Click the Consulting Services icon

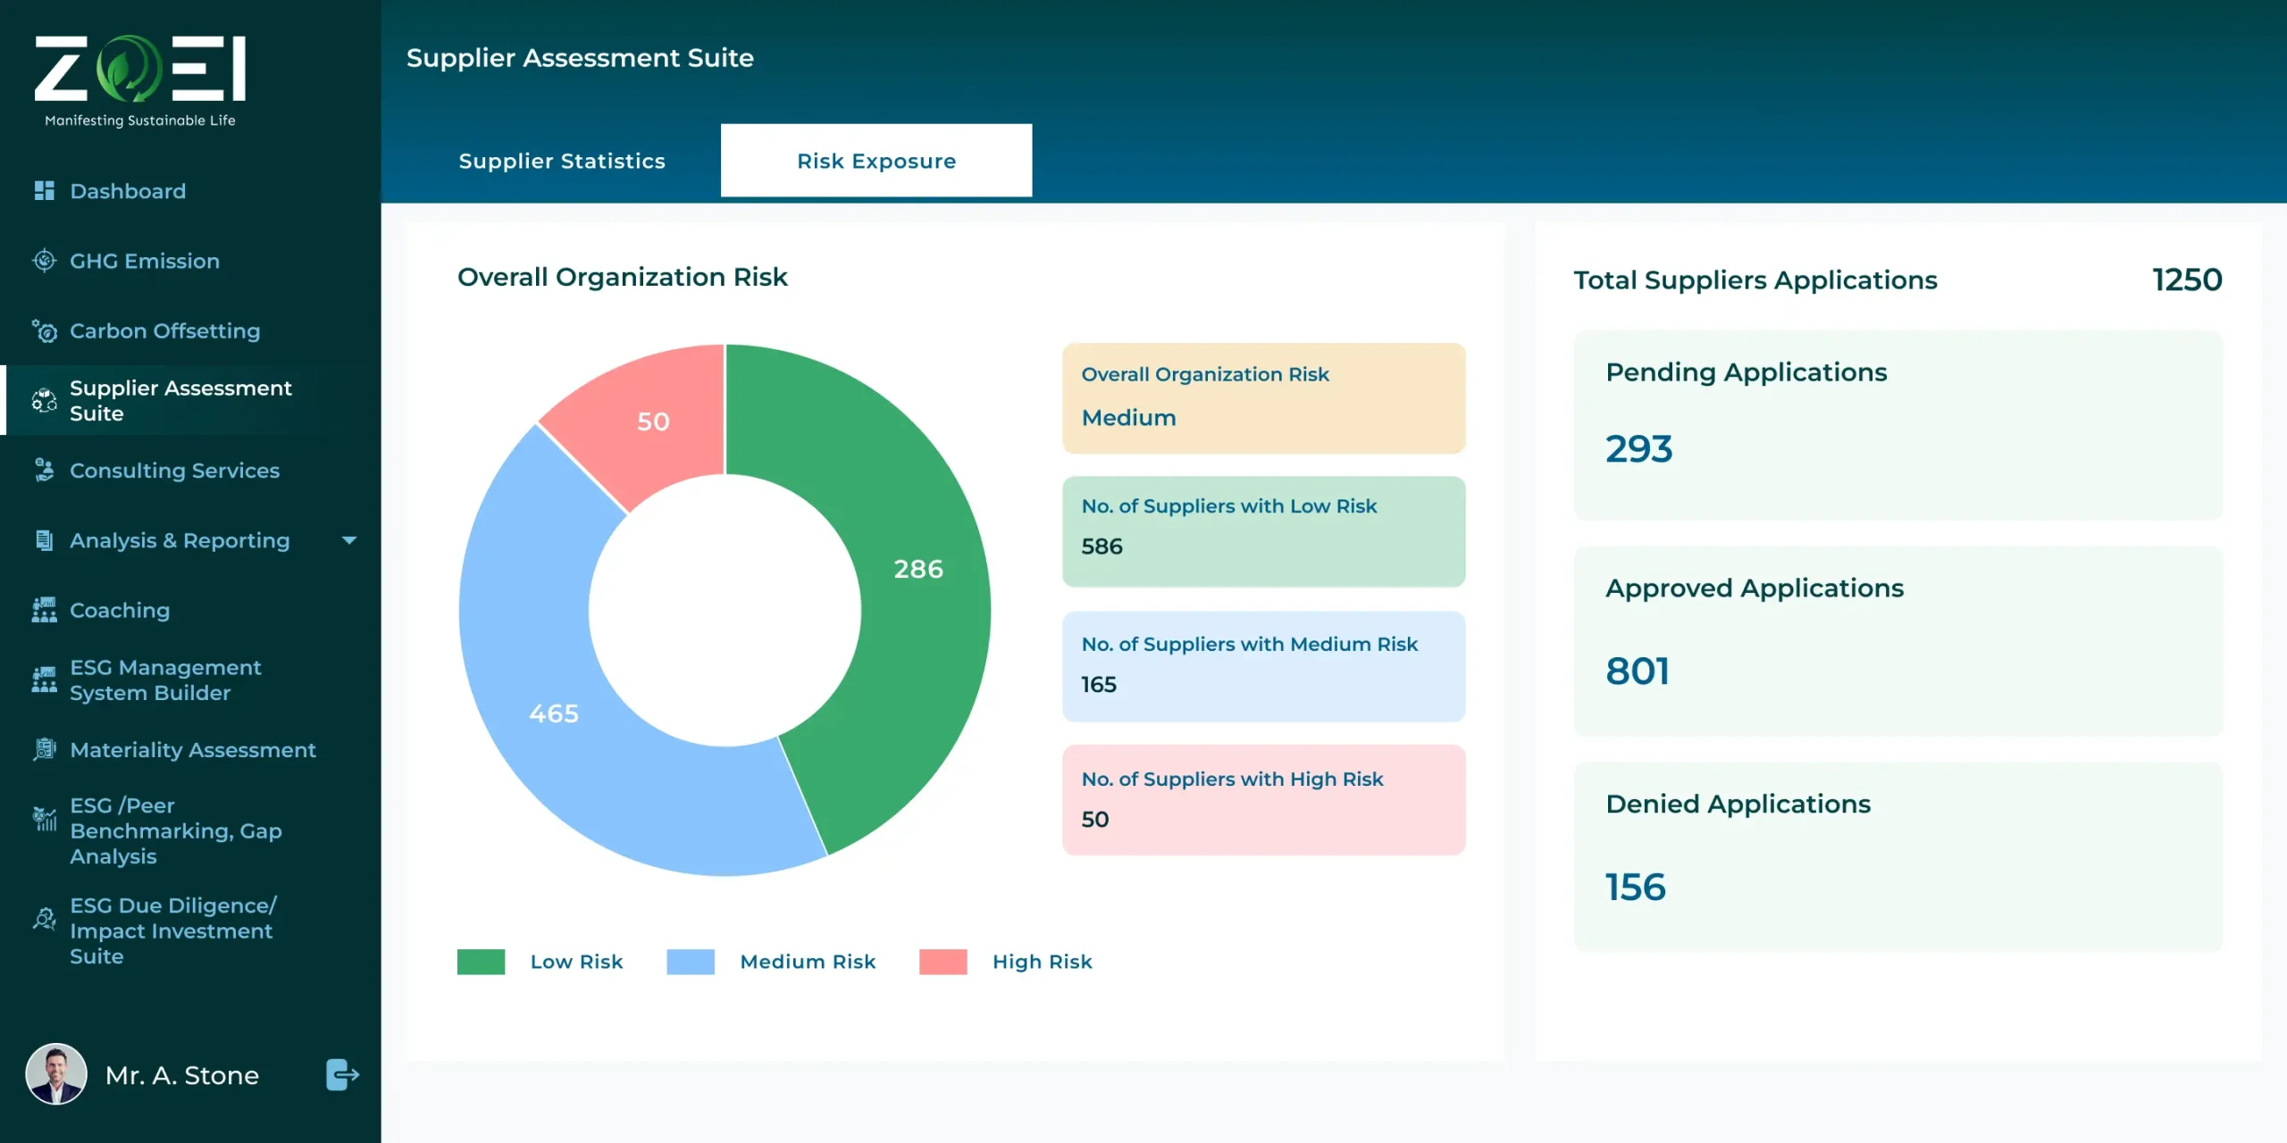tap(44, 470)
